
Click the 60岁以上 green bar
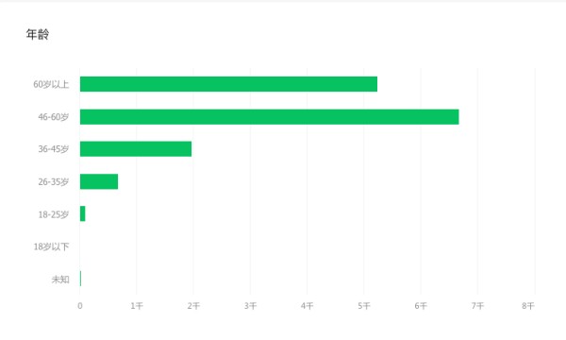[x=228, y=84]
